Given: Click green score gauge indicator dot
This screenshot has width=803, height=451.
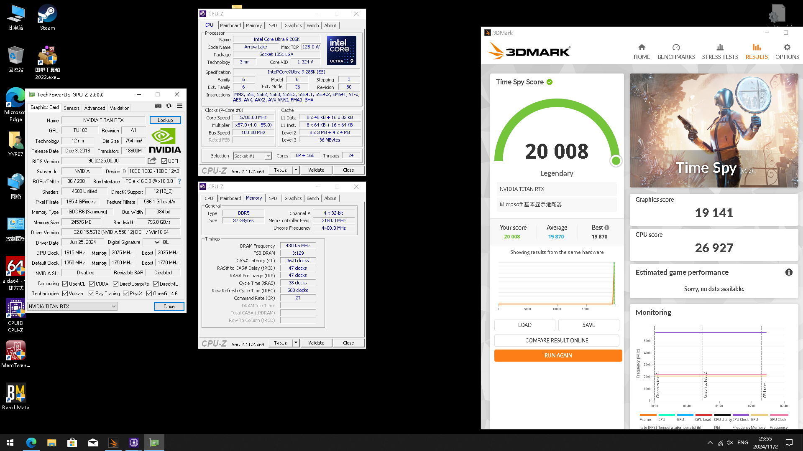Looking at the screenshot, I should [616, 161].
